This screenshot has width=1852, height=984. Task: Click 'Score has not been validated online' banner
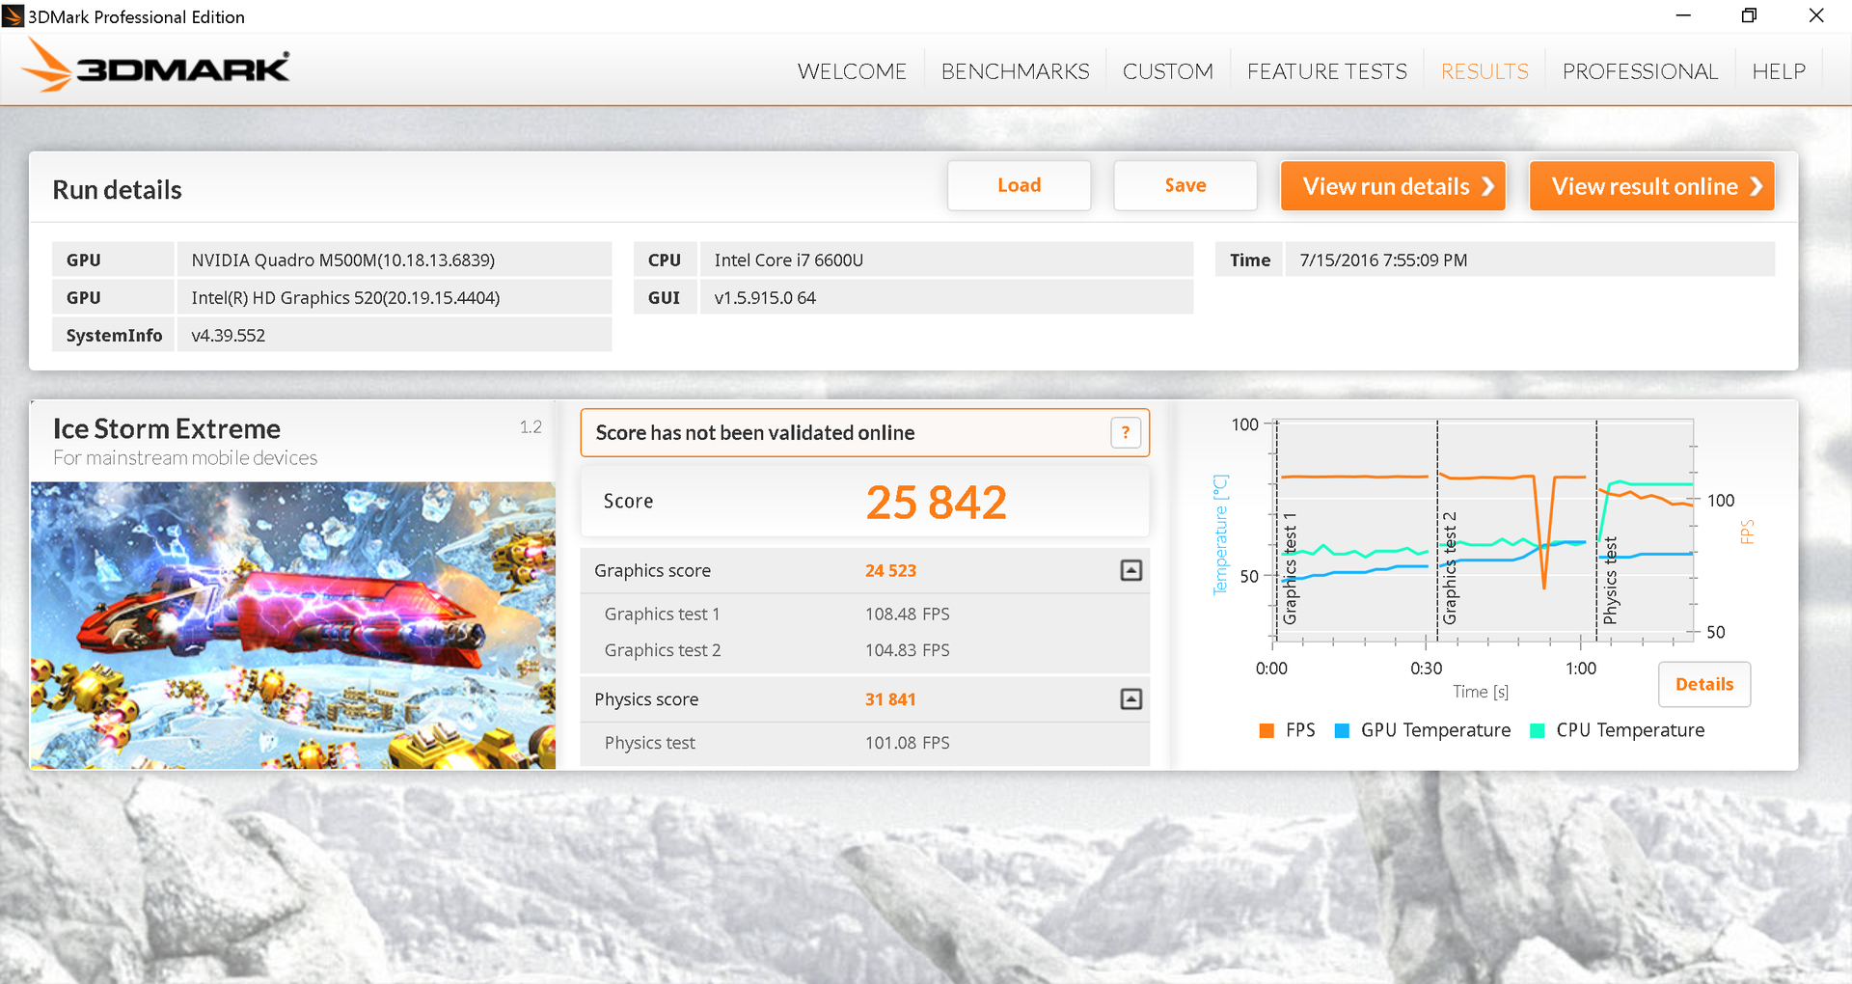(x=864, y=432)
